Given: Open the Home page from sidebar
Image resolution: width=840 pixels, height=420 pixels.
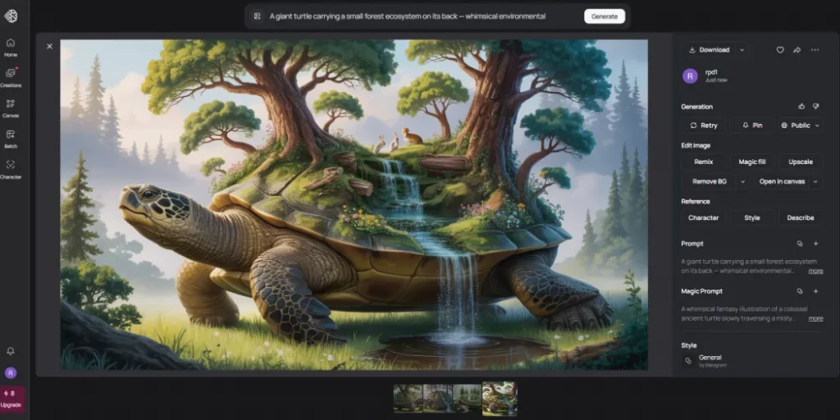Looking at the screenshot, I should tap(11, 46).
